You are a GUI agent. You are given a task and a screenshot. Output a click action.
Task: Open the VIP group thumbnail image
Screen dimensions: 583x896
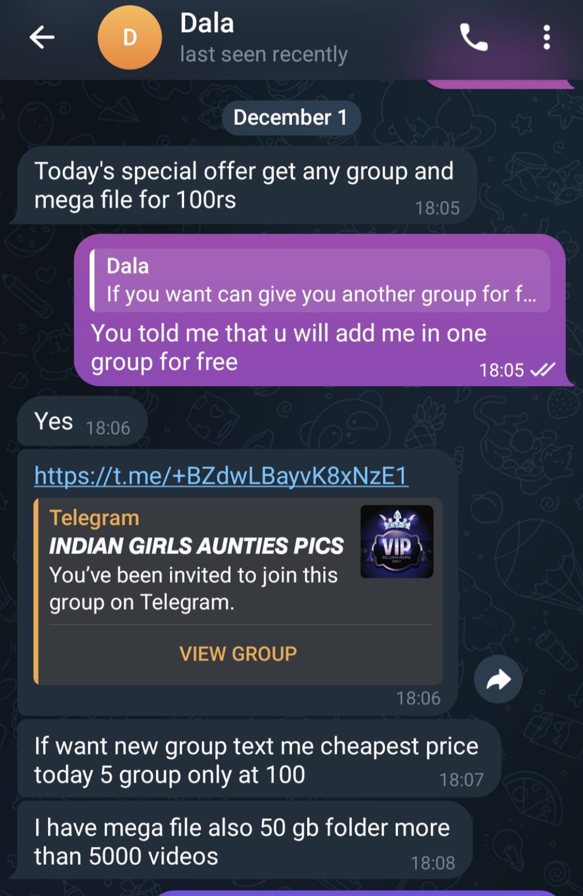[397, 542]
